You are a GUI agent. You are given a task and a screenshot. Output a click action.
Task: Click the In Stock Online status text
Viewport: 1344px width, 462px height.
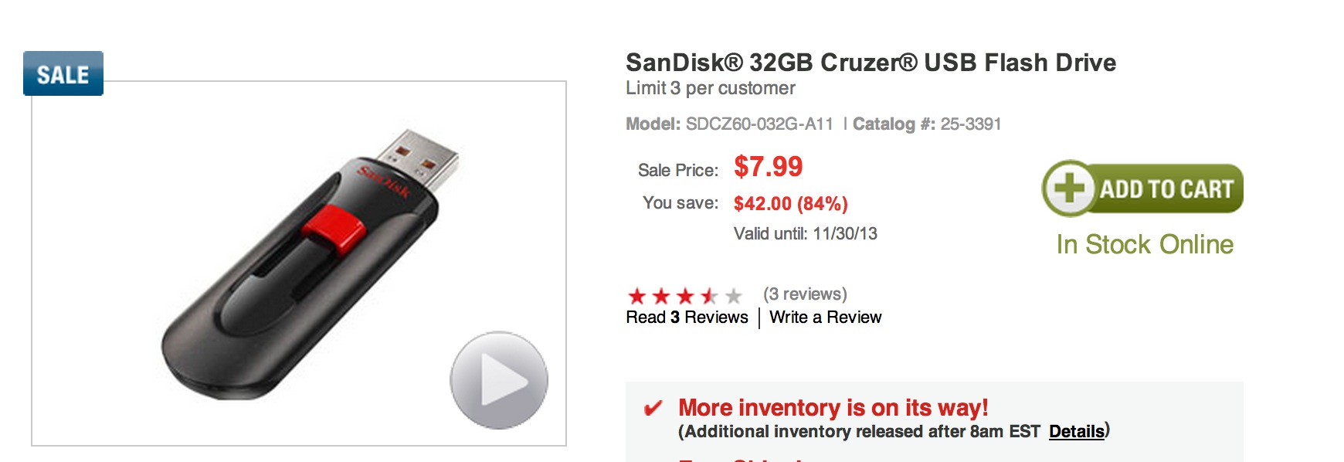click(x=1145, y=245)
